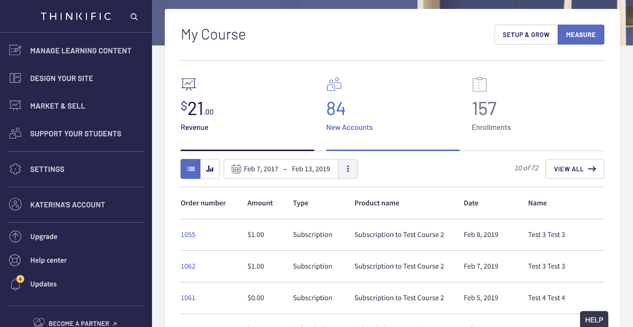Switch to the list view toggle
Screen dimensions: 633x327
tap(190, 169)
